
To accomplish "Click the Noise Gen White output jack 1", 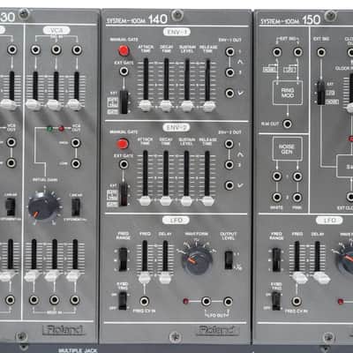I will tap(276, 176).
